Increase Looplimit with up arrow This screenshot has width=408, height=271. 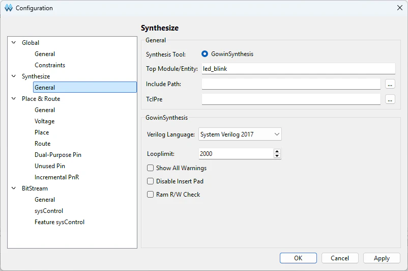277,151
